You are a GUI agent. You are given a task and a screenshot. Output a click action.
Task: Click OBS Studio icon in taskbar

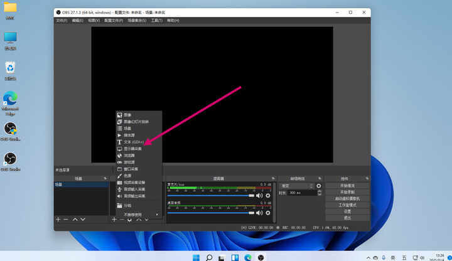(x=261, y=257)
